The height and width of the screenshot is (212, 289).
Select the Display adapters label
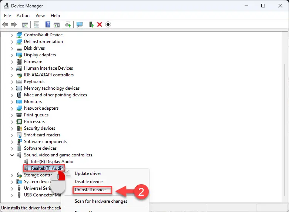(x=40, y=55)
